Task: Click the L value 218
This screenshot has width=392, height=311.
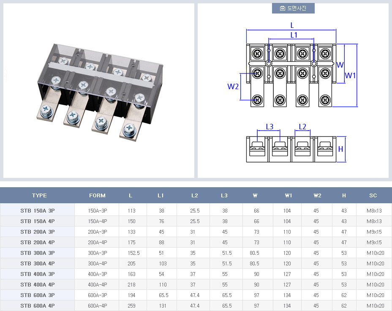Action: point(131,284)
